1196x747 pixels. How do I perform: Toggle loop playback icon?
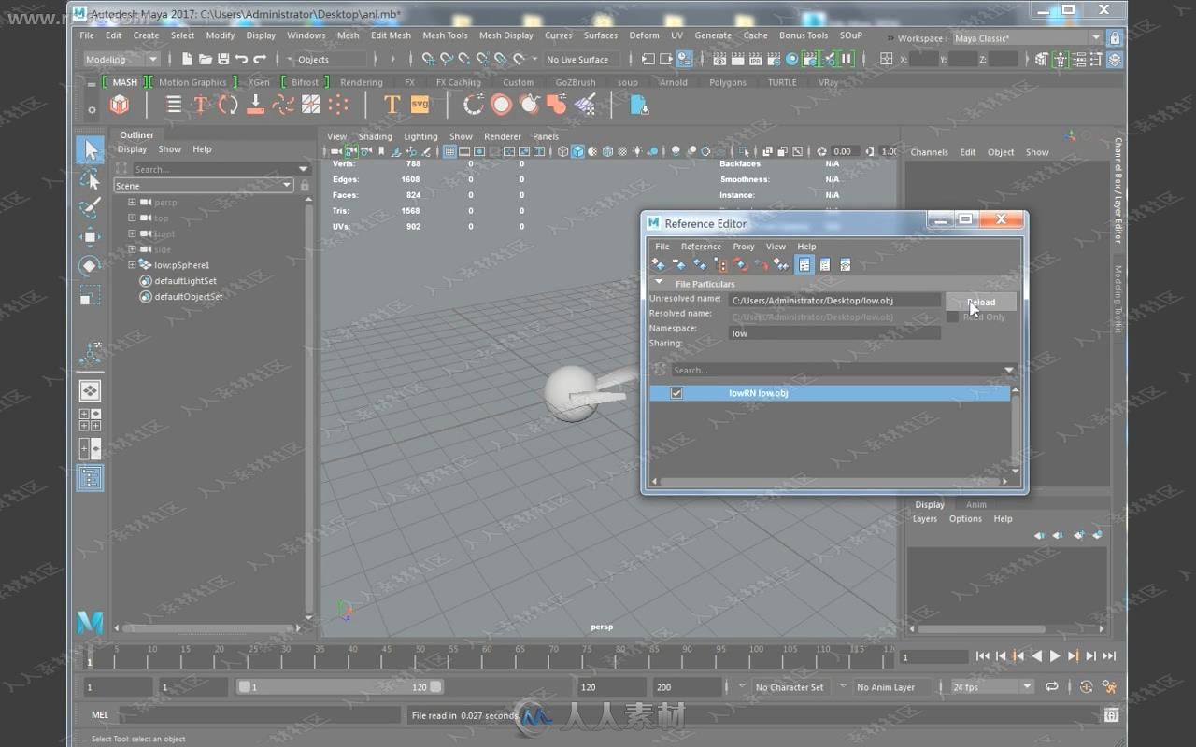[x=1052, y=686]
